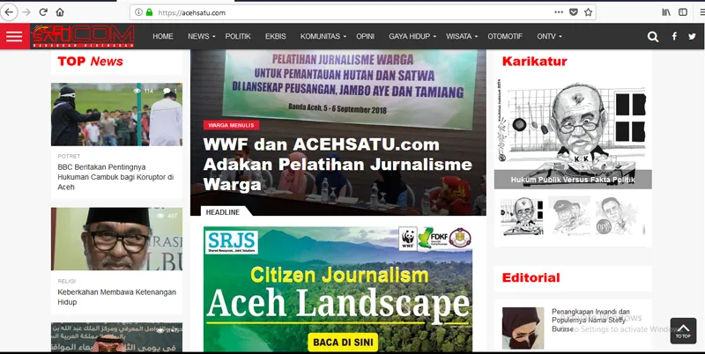Open the browser Library icon
Viewport: 705px width, 354px height.
click(x=666, y=12)
